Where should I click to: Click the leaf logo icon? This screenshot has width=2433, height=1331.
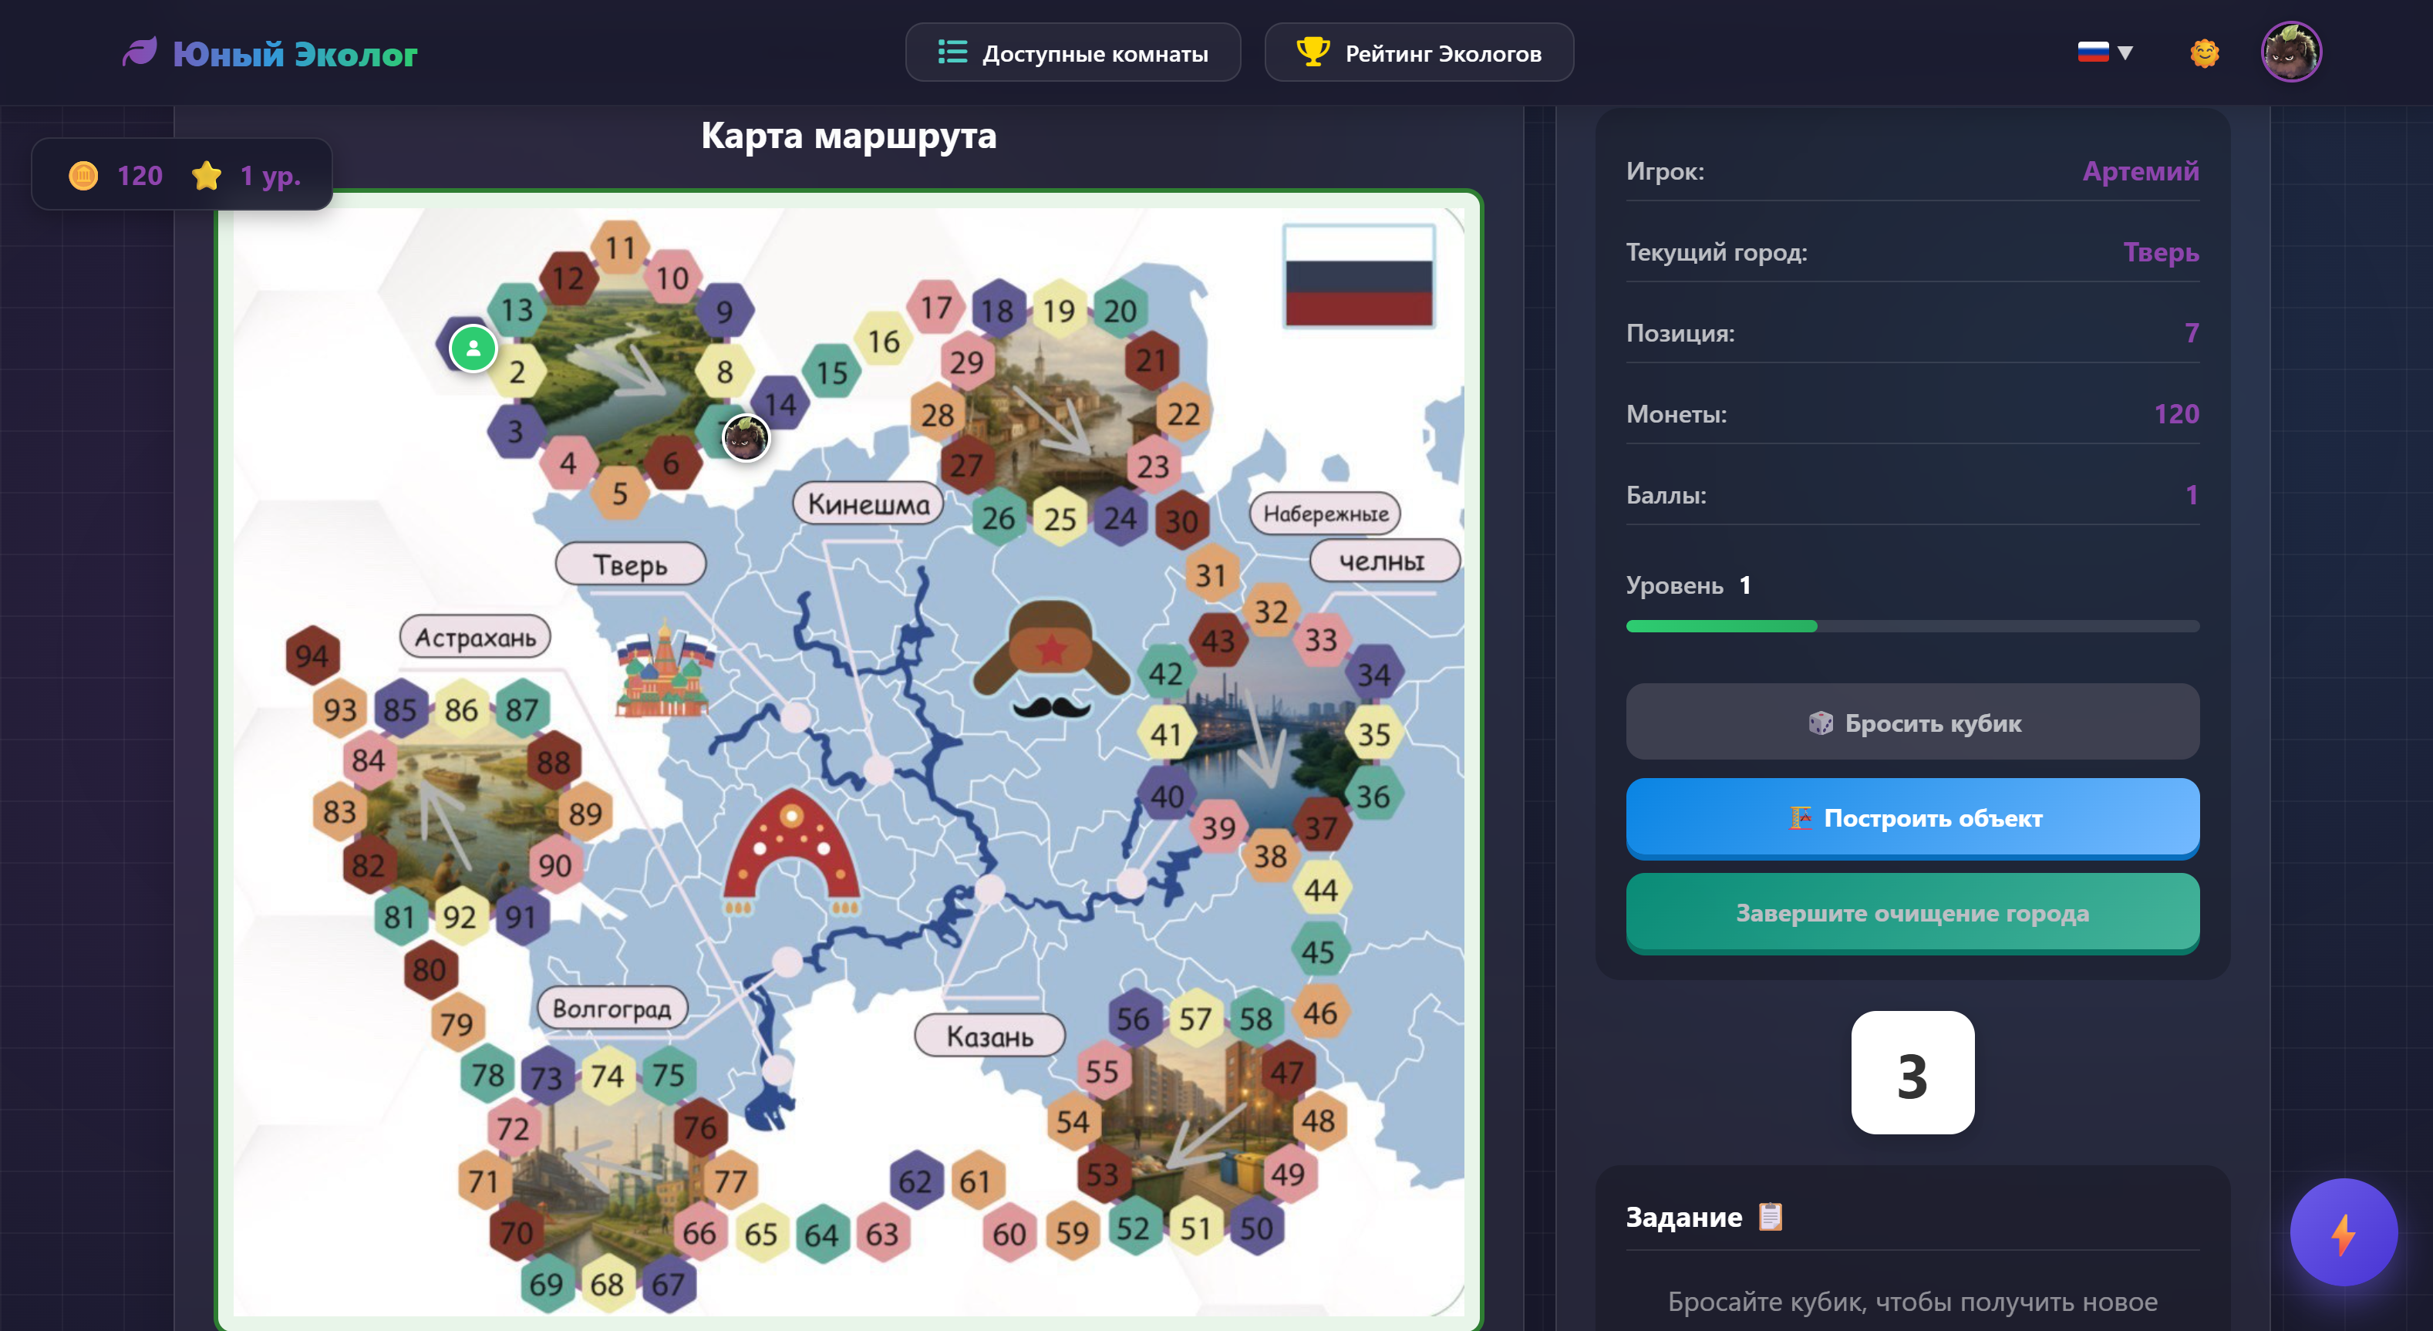140,52
